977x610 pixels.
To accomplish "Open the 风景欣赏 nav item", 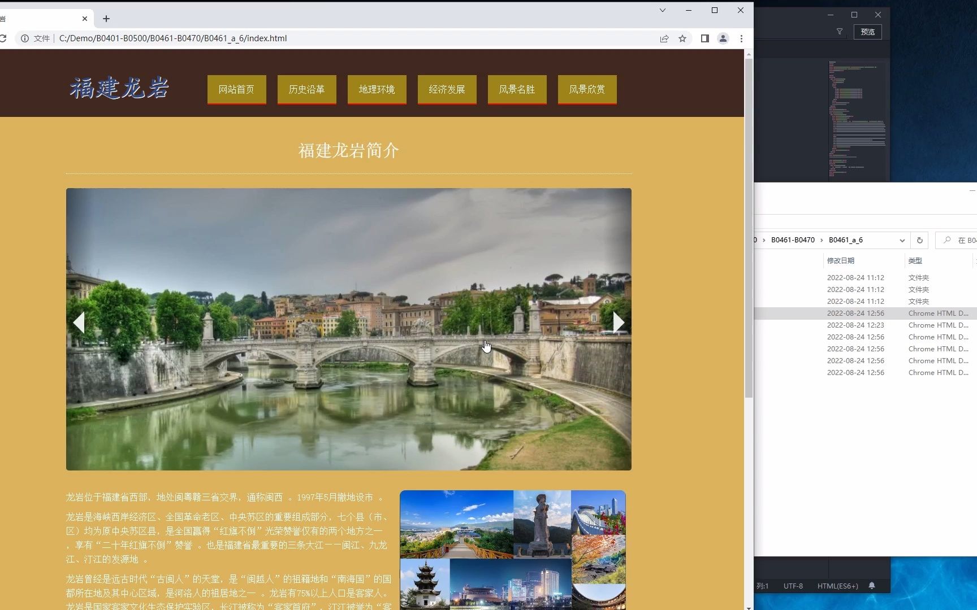I will point(587,89).
